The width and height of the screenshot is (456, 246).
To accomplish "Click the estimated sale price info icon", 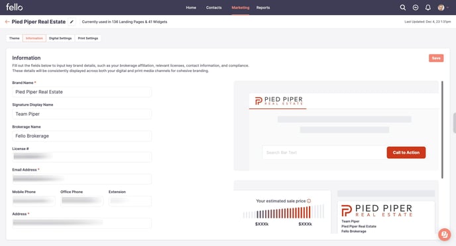I will [x=309, y=201].
